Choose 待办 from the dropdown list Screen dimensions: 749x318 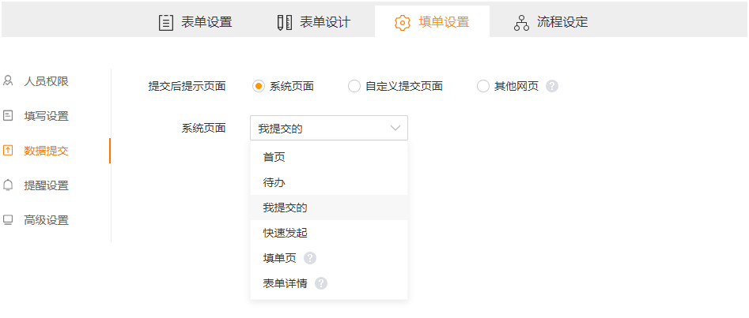pos(329,182)
